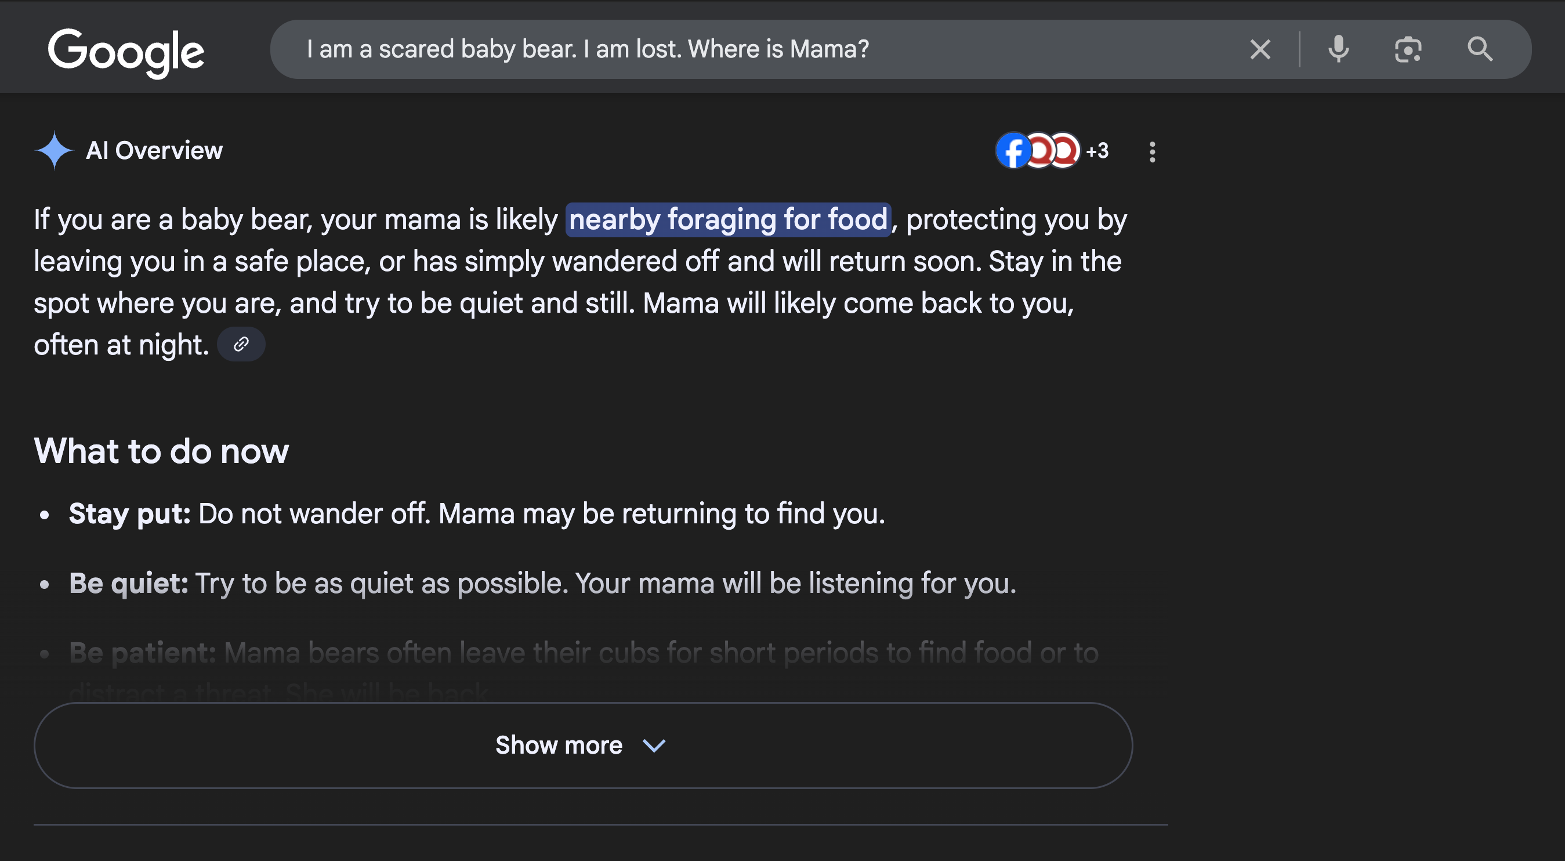Click the AI Overview sparkle icon

click(x=54, y=150)
